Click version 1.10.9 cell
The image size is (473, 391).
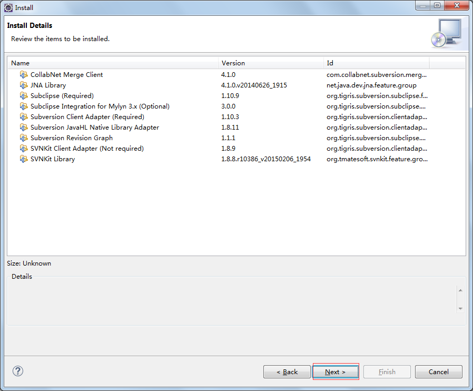230,95
